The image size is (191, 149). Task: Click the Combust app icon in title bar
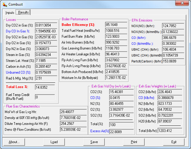coord(5,4)
